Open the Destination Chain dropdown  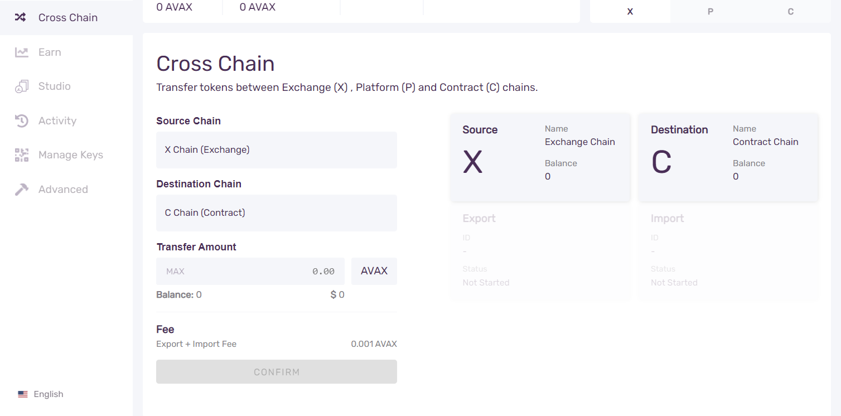point(276,213)
